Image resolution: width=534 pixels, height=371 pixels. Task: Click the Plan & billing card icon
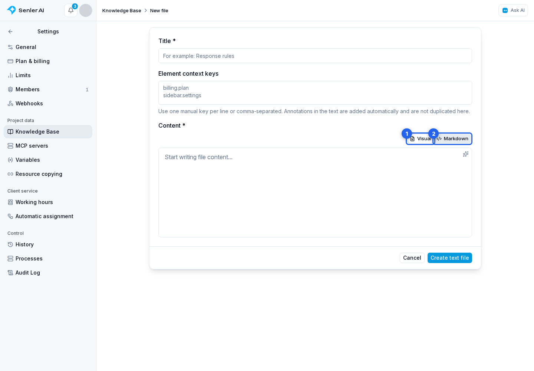click(10, 61)
